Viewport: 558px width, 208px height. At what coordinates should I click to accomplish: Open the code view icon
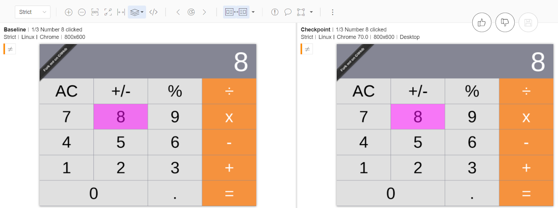tap(153, 12)
